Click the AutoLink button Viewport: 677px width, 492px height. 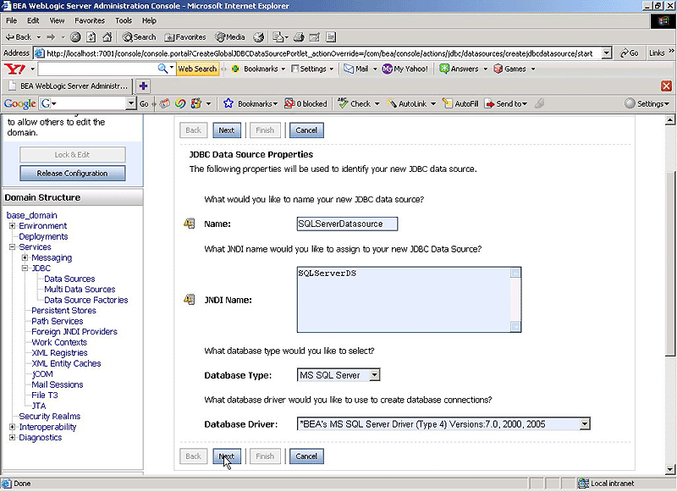(x=407, y=103)
